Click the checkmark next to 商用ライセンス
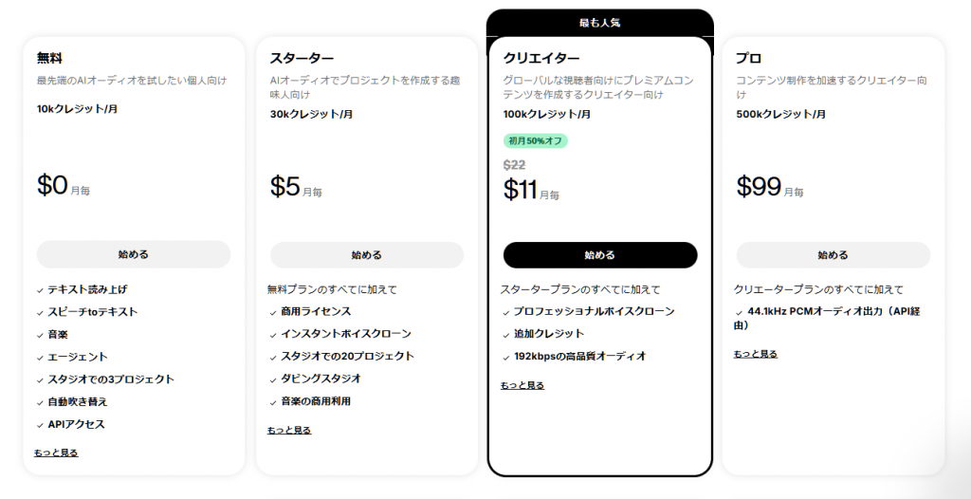This screenshot has height=499, width=971. pyautogui.click(x=273, y=311)
